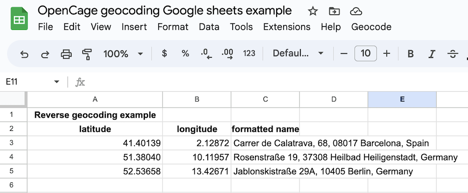Viewport: 468px width, 193px height.
Task: Select row 2 header
Action: pyautogui.click(x=14, y=129)
